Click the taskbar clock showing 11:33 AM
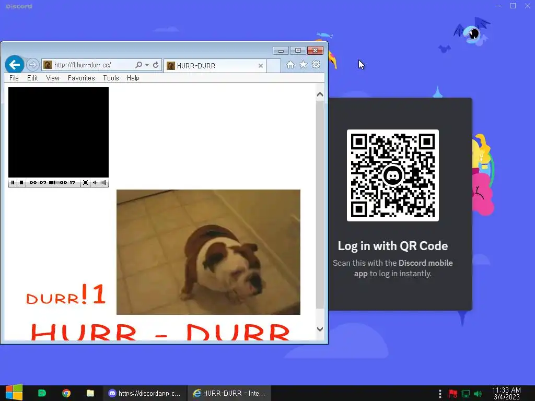This screenshot has height=401, width=535. click(x=506, y=393)
